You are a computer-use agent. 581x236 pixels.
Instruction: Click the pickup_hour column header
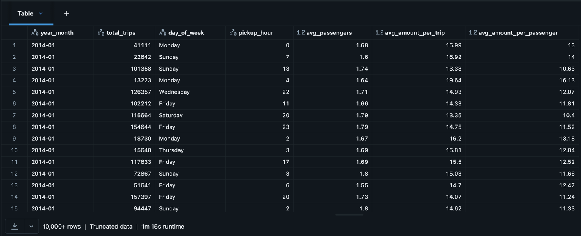pos(256,32)
